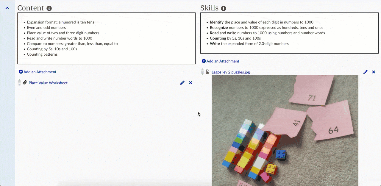
Task: Click 'Even and odd numbers' in Content box
Action: click(x=46, y=27)
